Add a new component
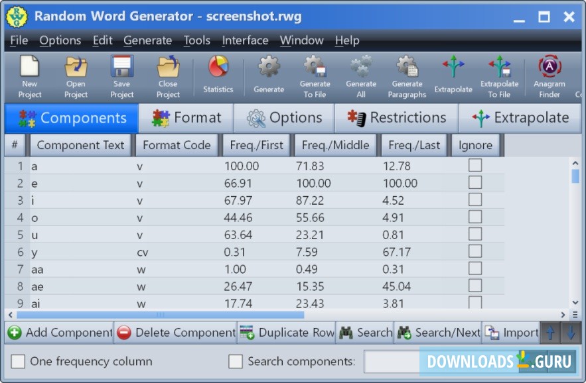 58,332
